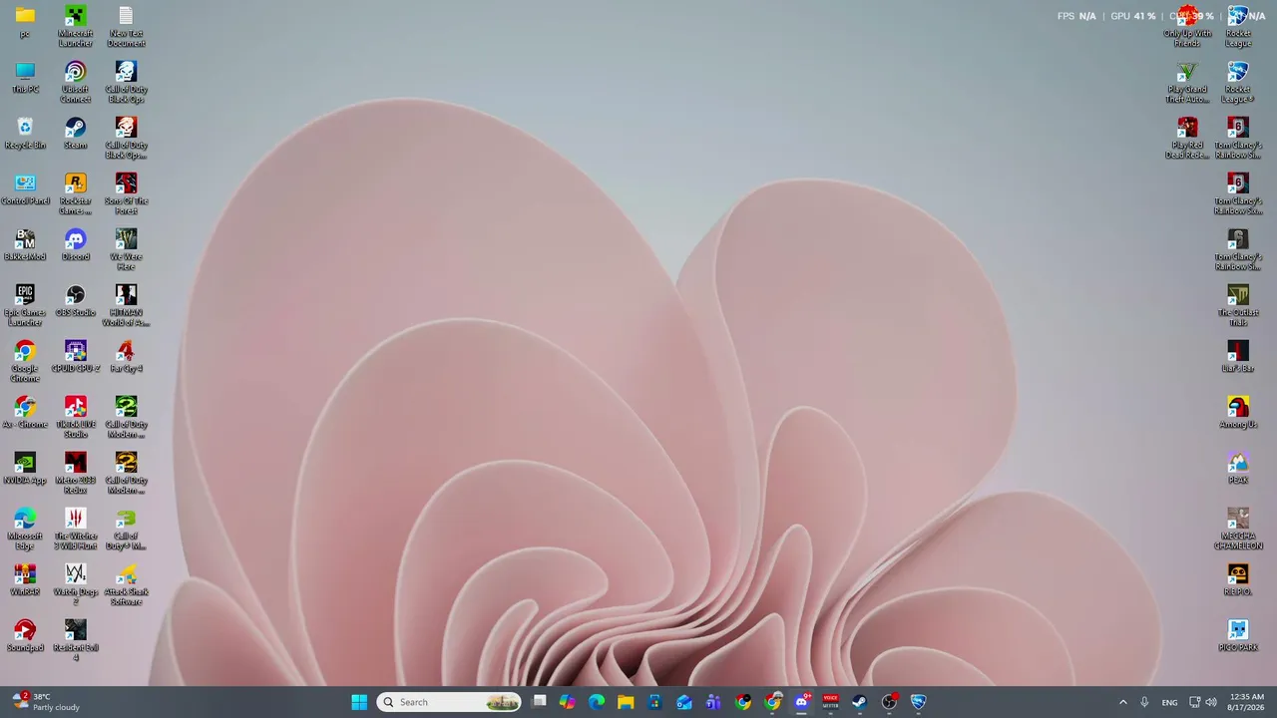The height and width of the screenshot is (718, 1277).
Task: Switch to Voicemeeter in the taskbar
Action: pyautogui.click(x=830, y=702)
